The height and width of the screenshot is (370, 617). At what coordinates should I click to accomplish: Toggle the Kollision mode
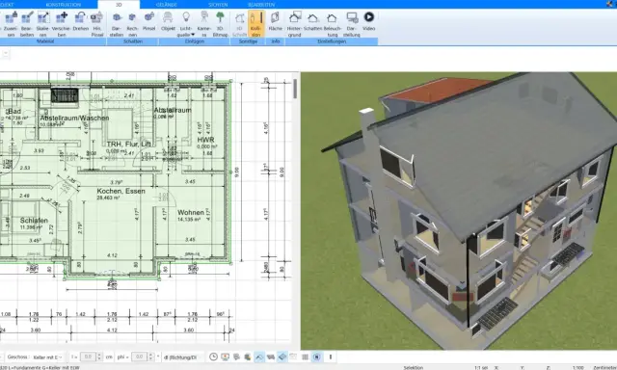[256, 23]
